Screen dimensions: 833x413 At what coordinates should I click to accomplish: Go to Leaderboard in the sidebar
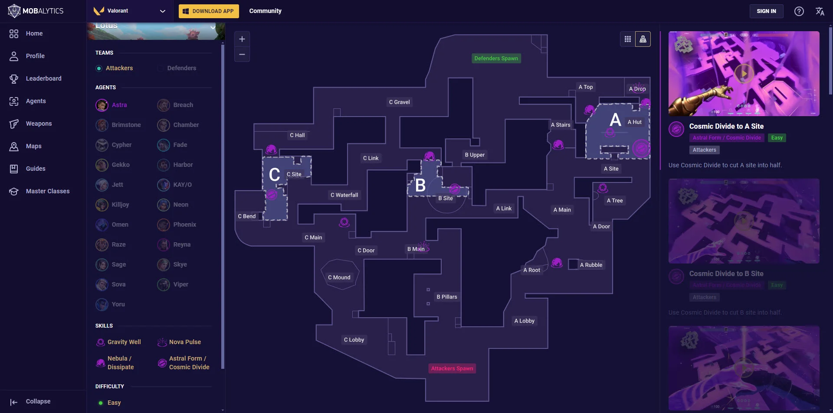click(x=43, y=78)
